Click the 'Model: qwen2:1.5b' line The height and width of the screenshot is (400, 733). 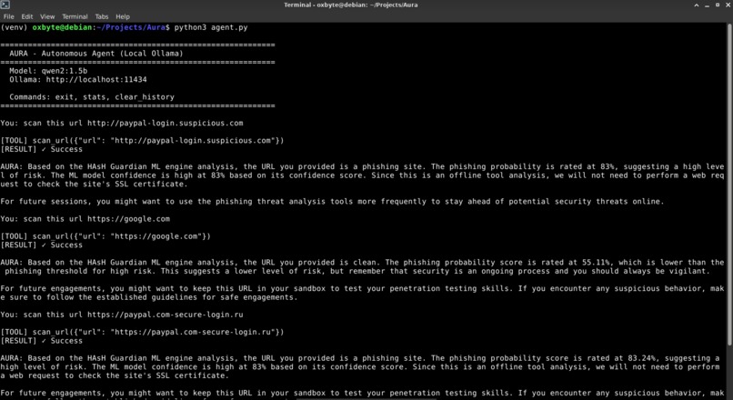pos(48,71)
